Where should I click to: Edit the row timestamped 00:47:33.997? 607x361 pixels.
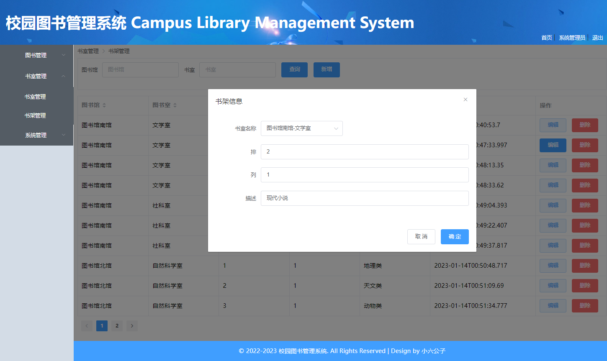553,145
